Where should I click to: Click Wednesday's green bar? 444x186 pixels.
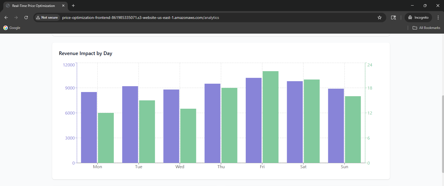coord(188,136)
